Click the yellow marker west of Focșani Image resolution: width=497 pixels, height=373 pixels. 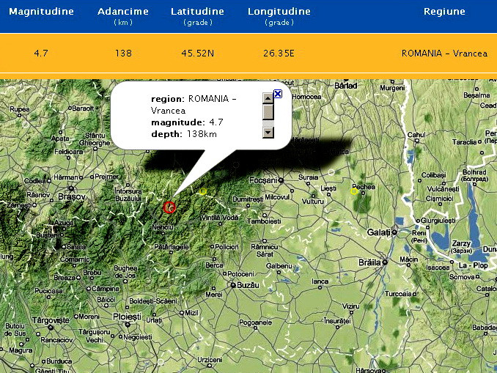pos(203,191)
